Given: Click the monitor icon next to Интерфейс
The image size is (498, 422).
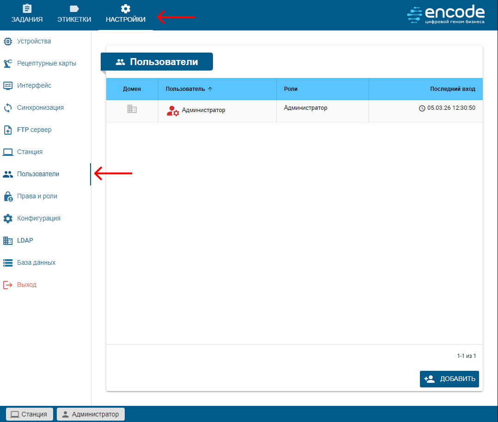Looking at the screenshot, I should 8,86.
